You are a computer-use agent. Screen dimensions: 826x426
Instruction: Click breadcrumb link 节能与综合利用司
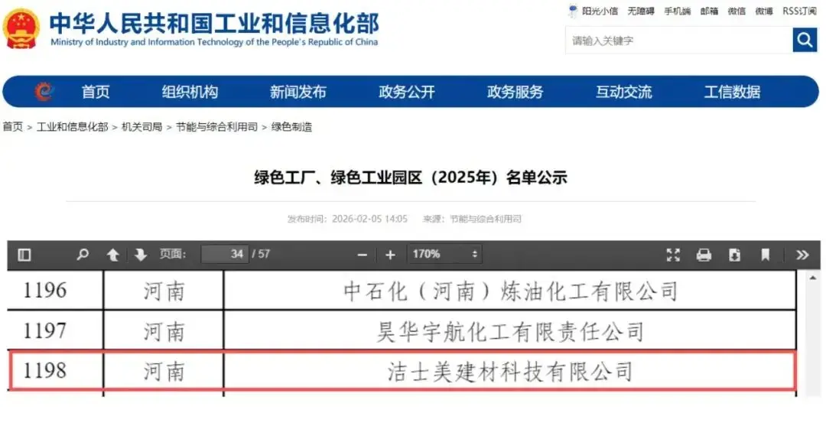coord(216,127)
